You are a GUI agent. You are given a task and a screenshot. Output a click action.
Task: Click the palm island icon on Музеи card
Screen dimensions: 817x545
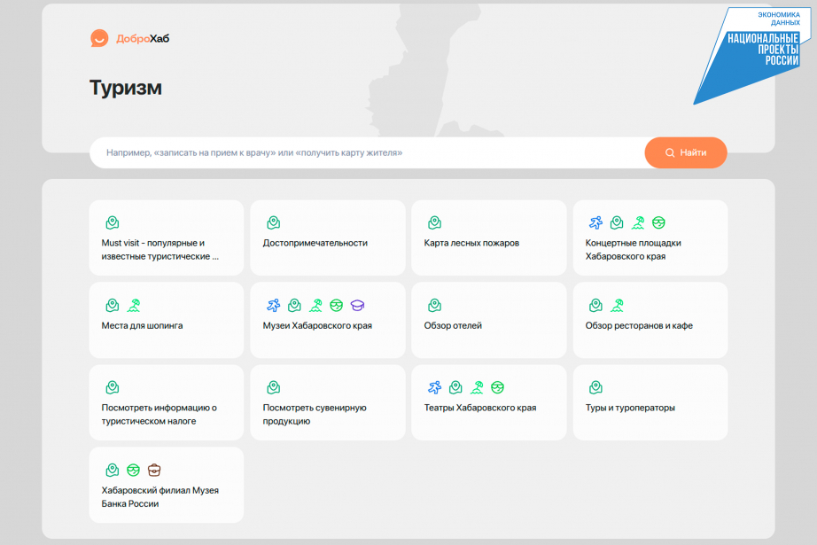315,306
